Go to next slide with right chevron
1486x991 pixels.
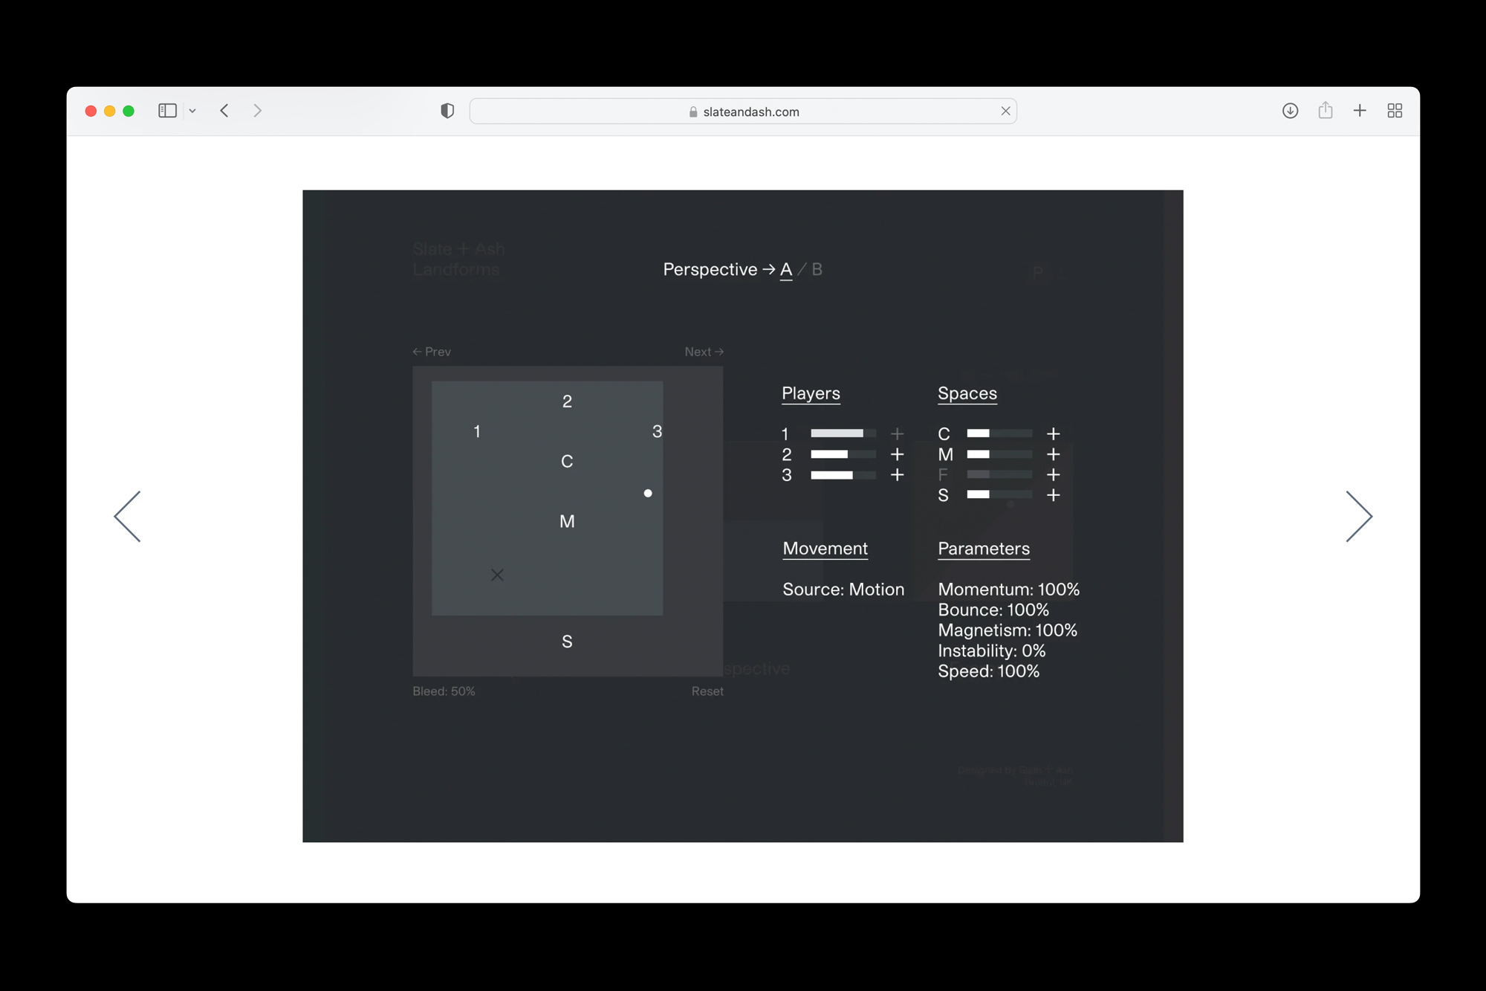pos(1358,516)
